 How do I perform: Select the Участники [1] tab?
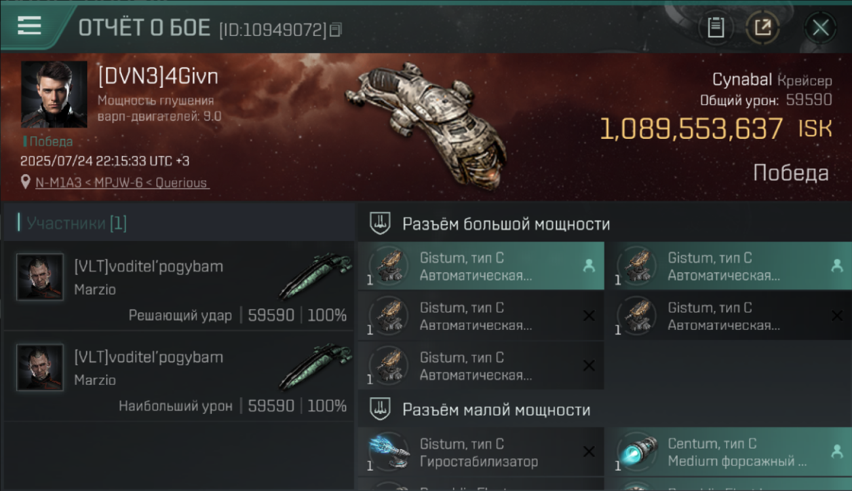coord(73,223)
